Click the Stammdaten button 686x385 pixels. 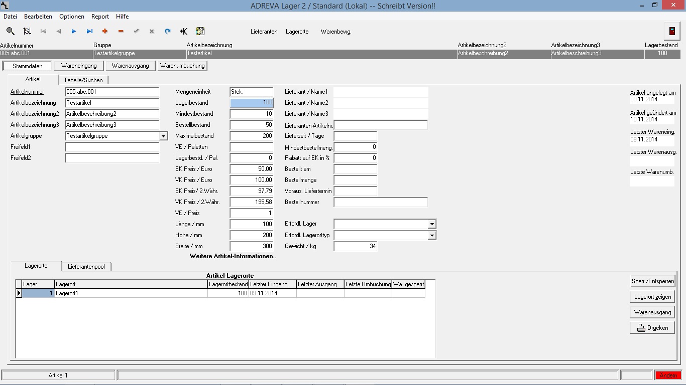click(28, 66)
